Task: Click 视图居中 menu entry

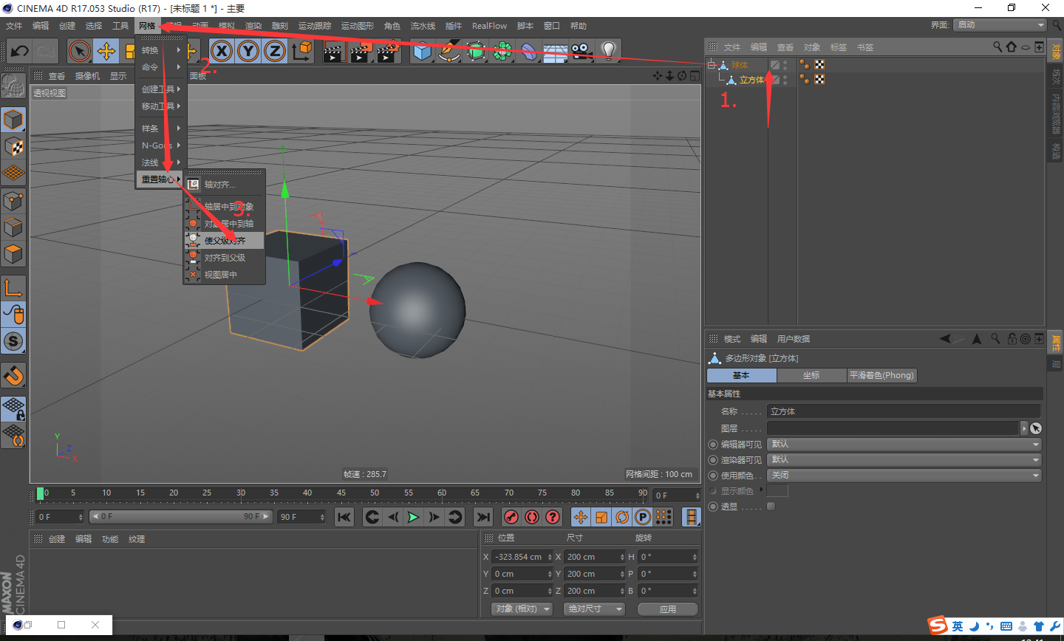Action: coord(224,275)
